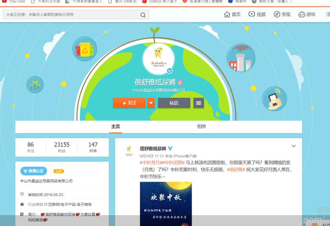Click post author name 蓓舒雅纸尿裤
Screen dimensions: 330x226
153,149
